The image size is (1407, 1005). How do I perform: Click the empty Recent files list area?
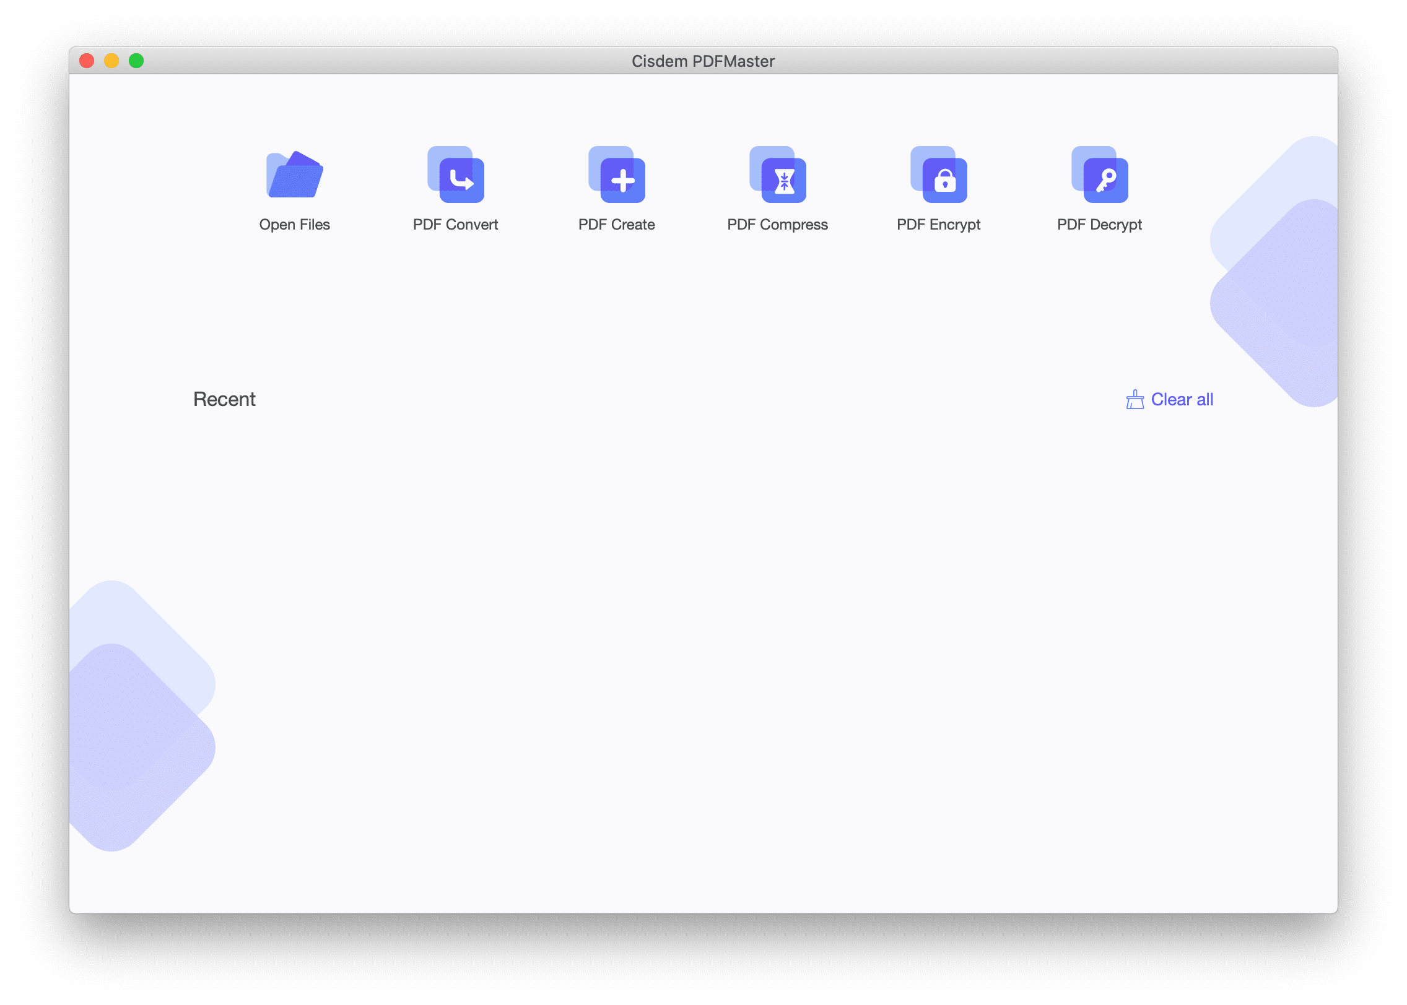[703, 619]
